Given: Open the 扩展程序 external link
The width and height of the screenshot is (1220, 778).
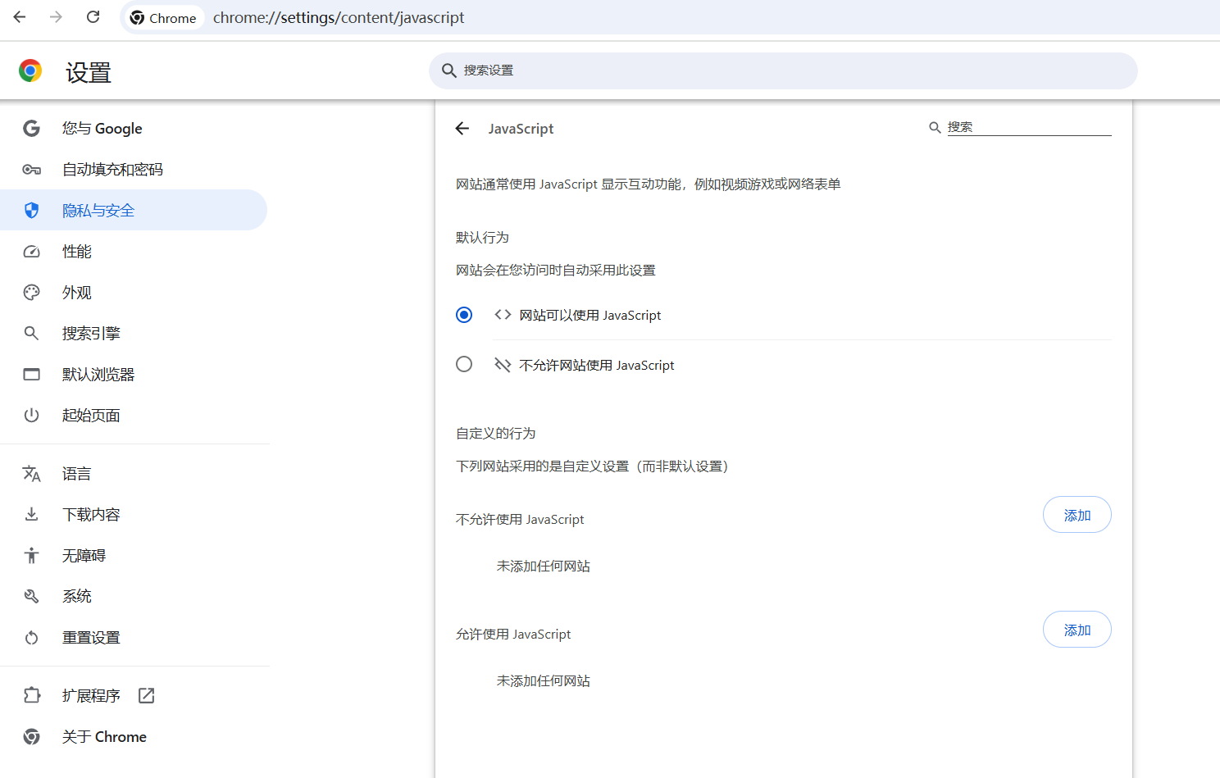Looking at the screenshot, I should coord(145,694).
